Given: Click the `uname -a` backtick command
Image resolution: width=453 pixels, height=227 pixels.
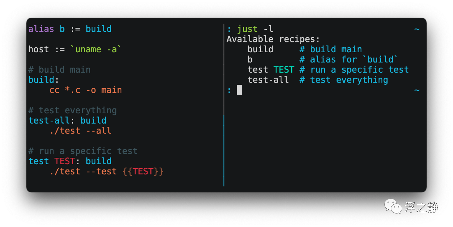Looking at the screenshot, I should tap(96, 49).
